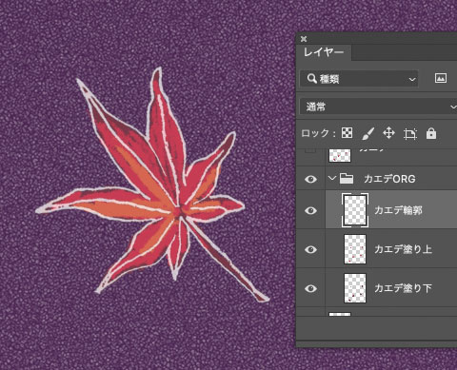Click the layer thumbnail above カエデORG group
457x370 pixels.
tap(340, 155)
